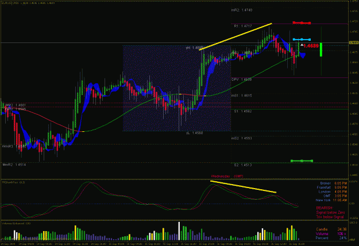Click the mS2: 1.4553 pivot label
Image resolution: width=359 pixels, height=246 pixels.
pyautogui.click(x=242, y=138)
